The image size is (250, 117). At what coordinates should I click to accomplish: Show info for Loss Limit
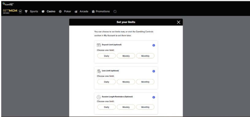(154, 71)
